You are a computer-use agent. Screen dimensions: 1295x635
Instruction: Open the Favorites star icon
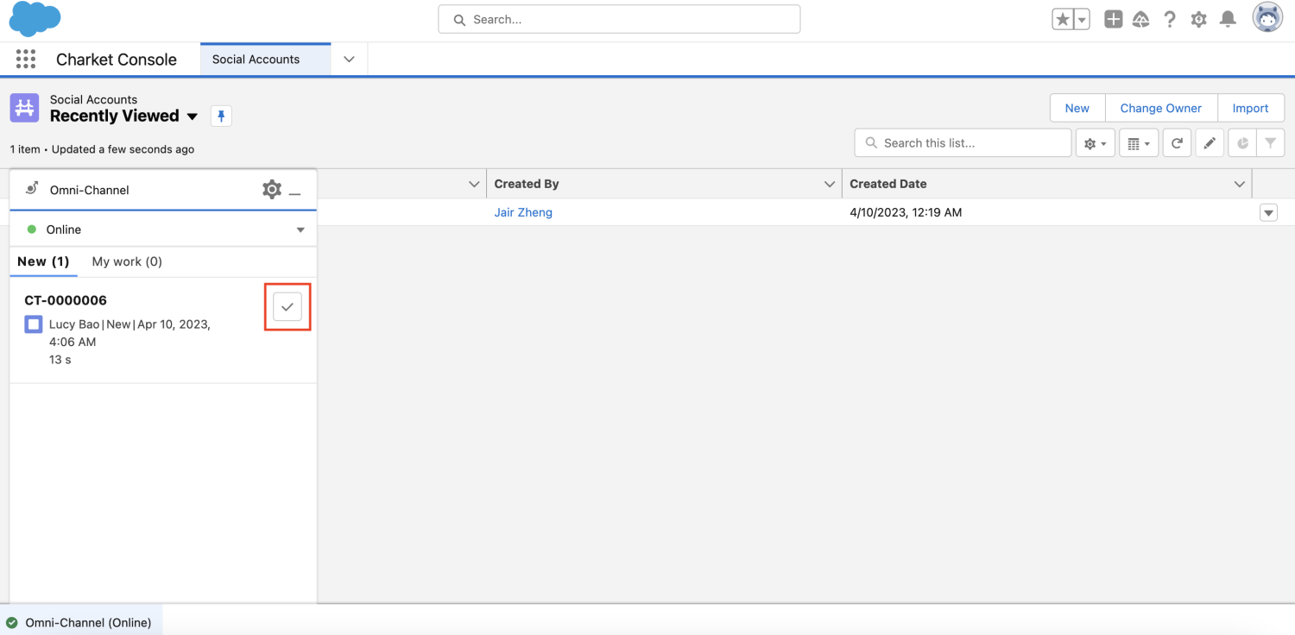tap(1062, 19)
